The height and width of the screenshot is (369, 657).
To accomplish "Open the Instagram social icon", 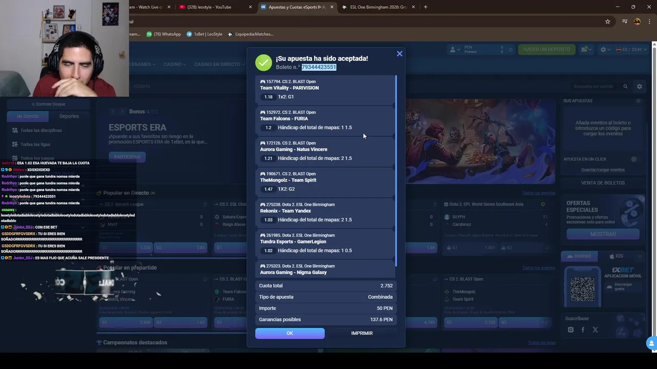I will tap(571, 330).
